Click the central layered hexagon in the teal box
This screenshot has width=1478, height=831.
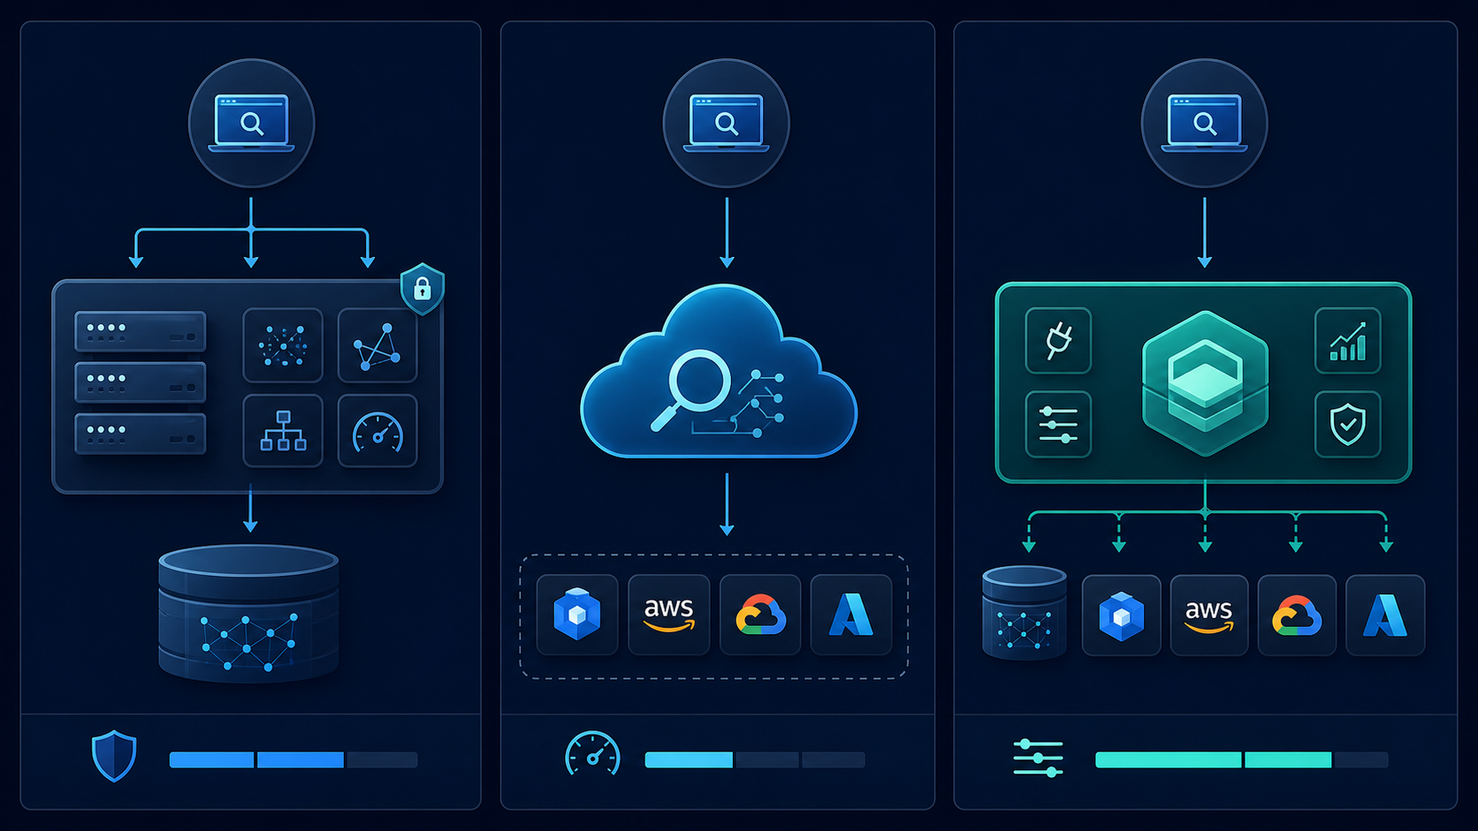(1205, 383)
